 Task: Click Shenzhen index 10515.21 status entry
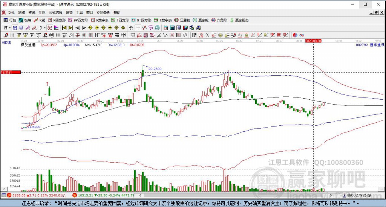point(103,195)
